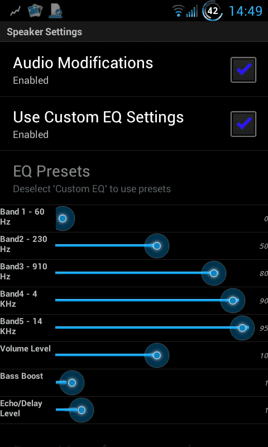Click the Band2 - 230 Hz slider thumb
This screenshot has height=447, width=268.
point(157,246)
